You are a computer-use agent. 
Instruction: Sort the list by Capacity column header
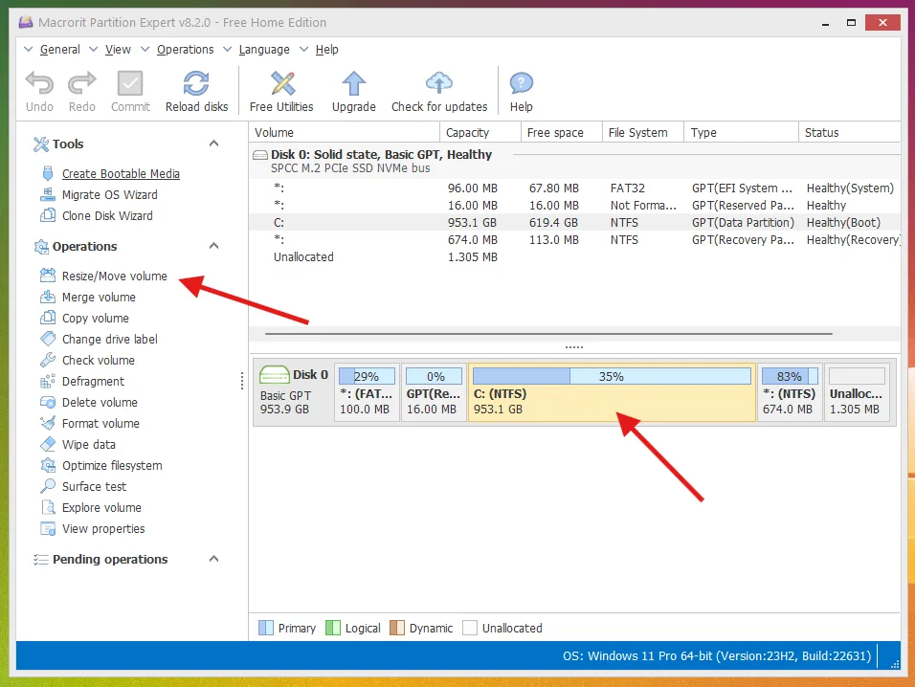tap(468, 133)
